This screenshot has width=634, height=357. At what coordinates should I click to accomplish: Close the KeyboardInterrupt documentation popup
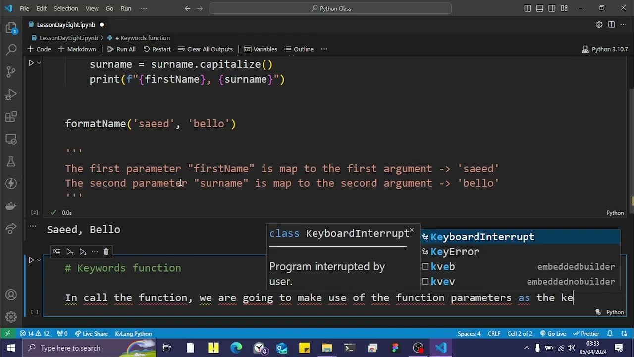412,230
